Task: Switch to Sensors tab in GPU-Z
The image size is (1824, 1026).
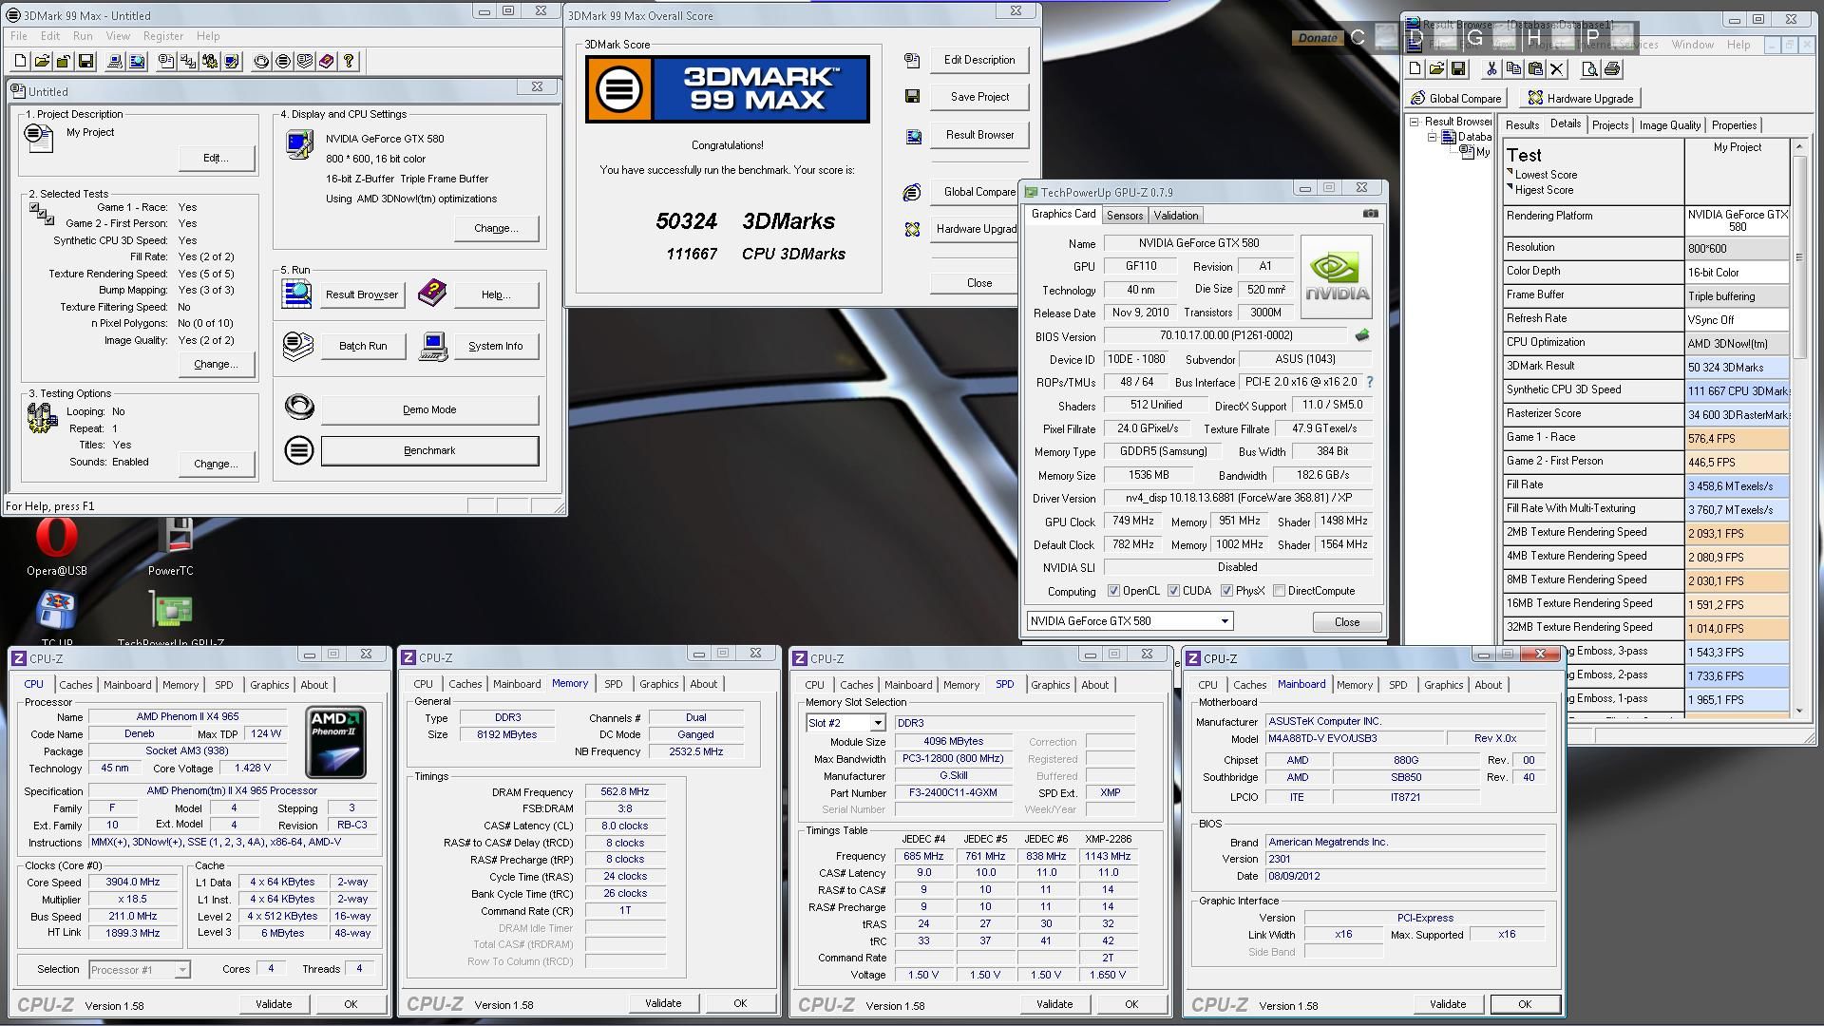Action: [1125, 216]
